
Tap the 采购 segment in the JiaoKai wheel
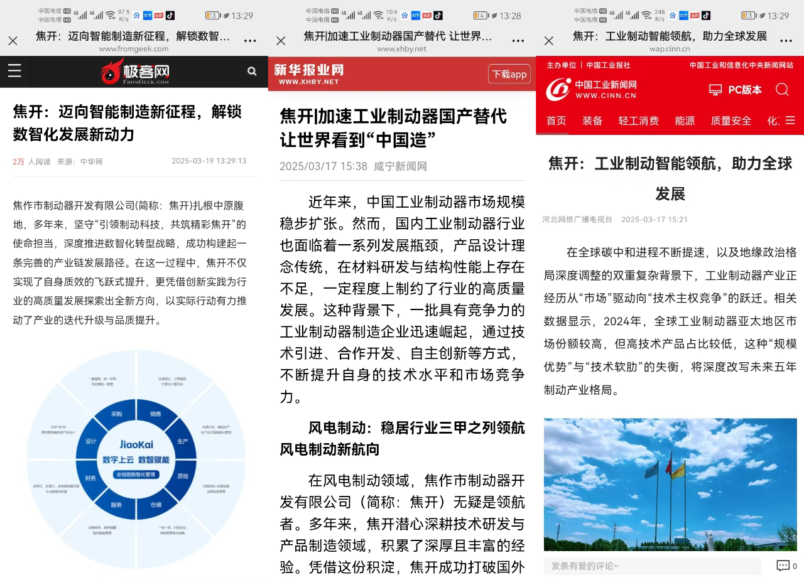116,414
